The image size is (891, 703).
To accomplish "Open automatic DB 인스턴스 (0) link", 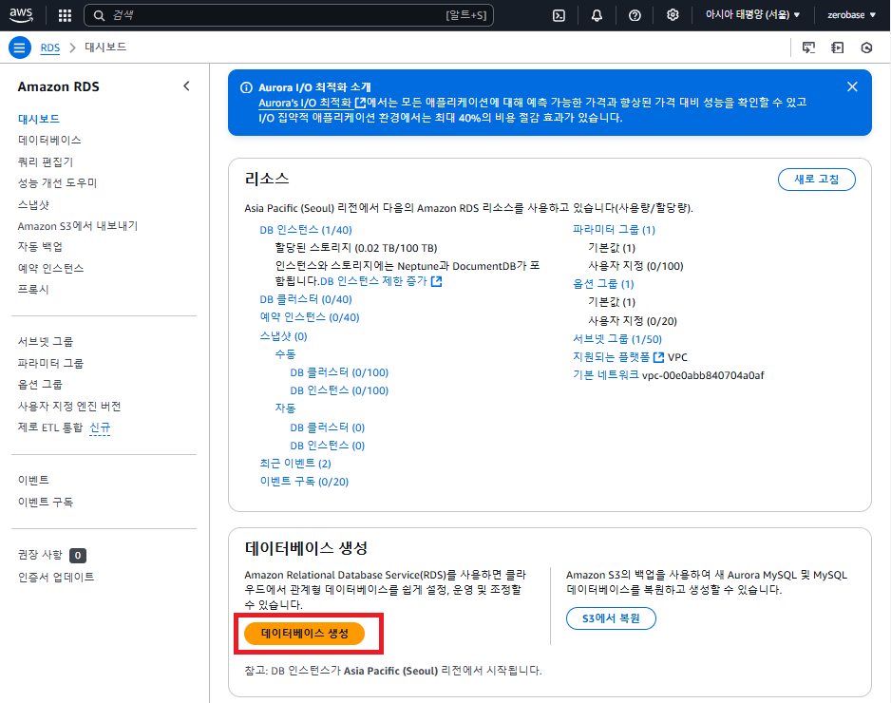I will [x=328, y=446].
